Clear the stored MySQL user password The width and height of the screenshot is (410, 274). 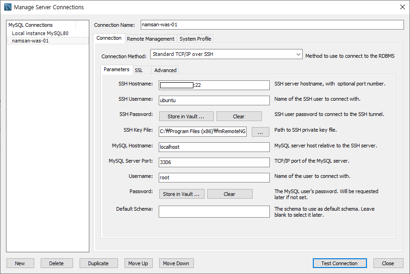230,194
